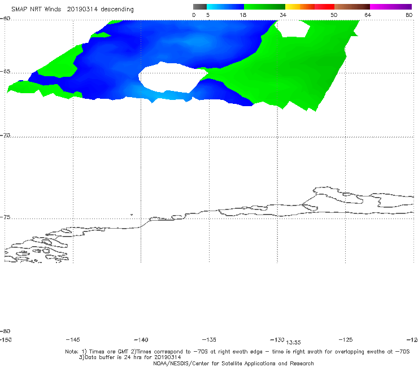Click the '18' color scale label

pyautogui.click(x=243, y=15)
